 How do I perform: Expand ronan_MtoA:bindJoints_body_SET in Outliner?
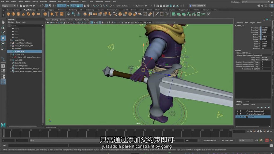(11, 68)
